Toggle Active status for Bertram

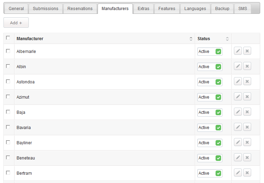point(210,173)
